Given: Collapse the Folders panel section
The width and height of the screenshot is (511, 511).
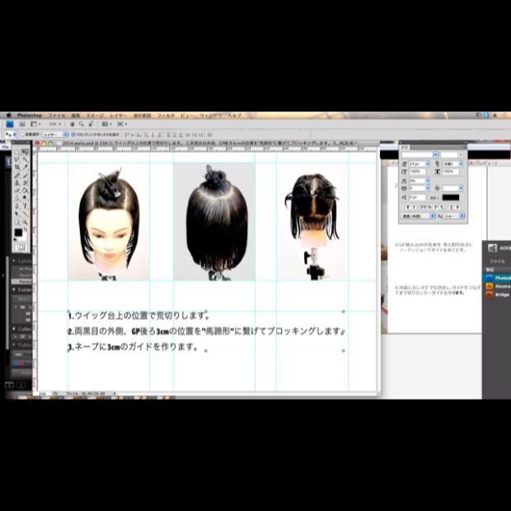Looking at the screenshot, I should click(14, 289).
